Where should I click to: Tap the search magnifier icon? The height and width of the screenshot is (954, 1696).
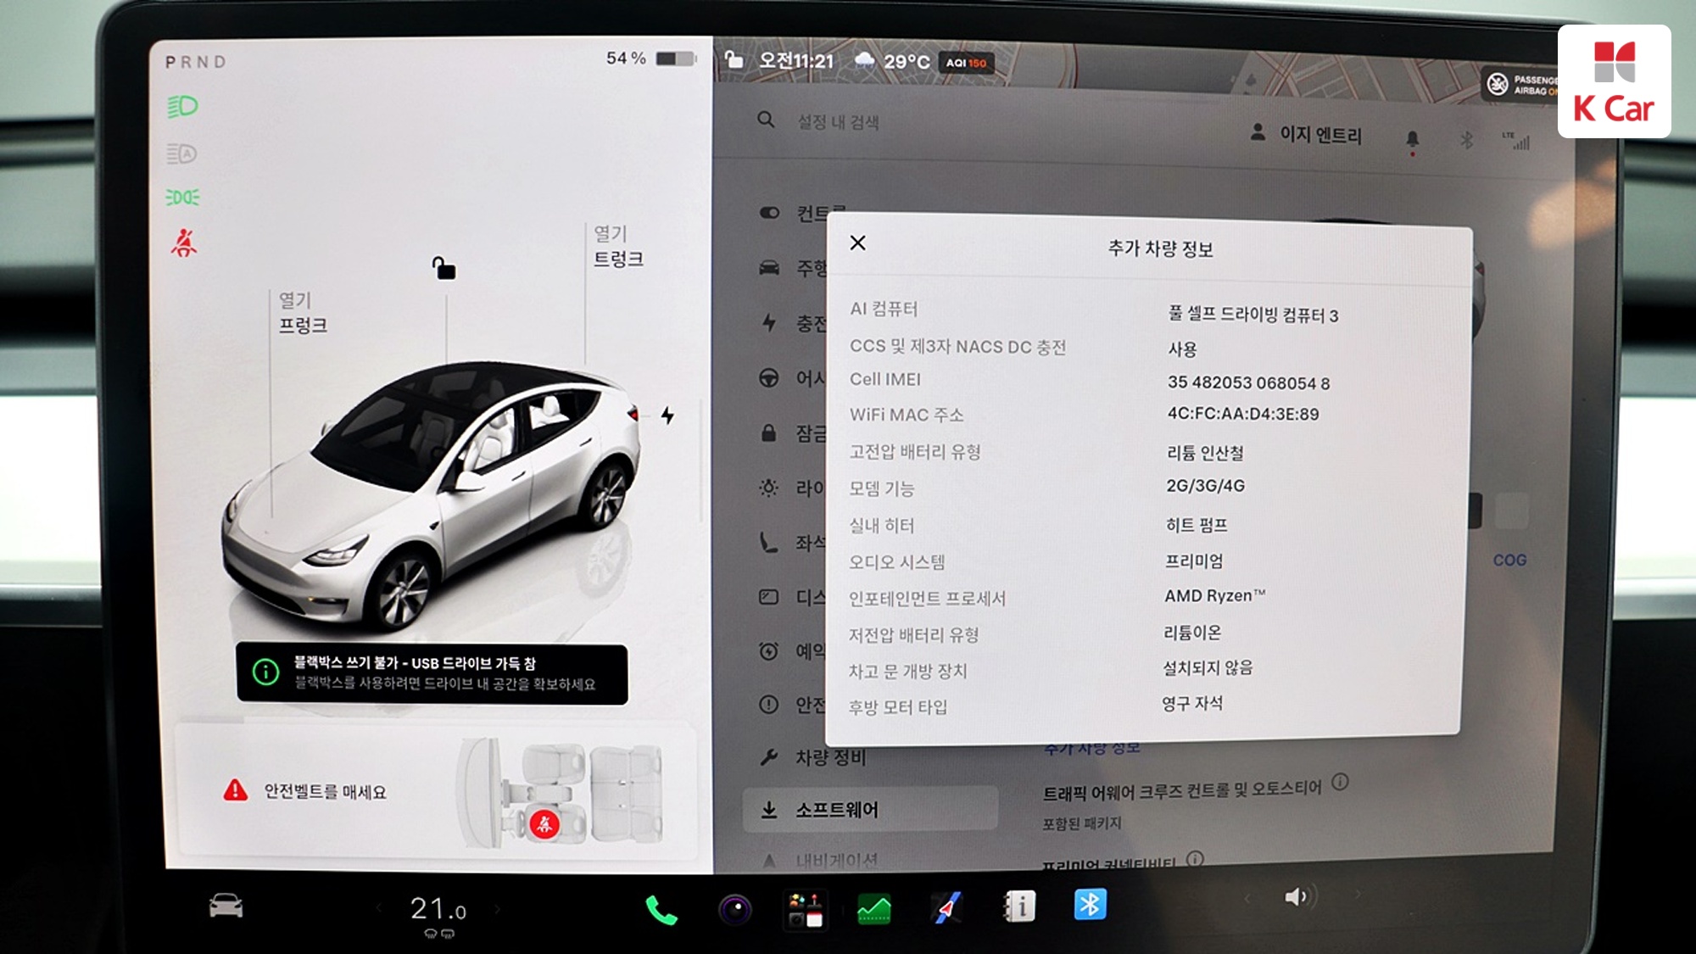click(x=766, y=120)
